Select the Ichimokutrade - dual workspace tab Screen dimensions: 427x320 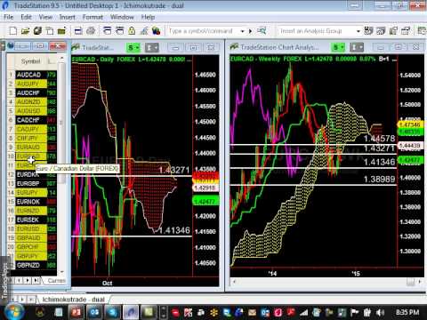click(73, 300)
